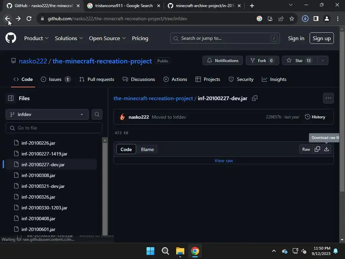Open Chrome downloads icon

[305, 19]
